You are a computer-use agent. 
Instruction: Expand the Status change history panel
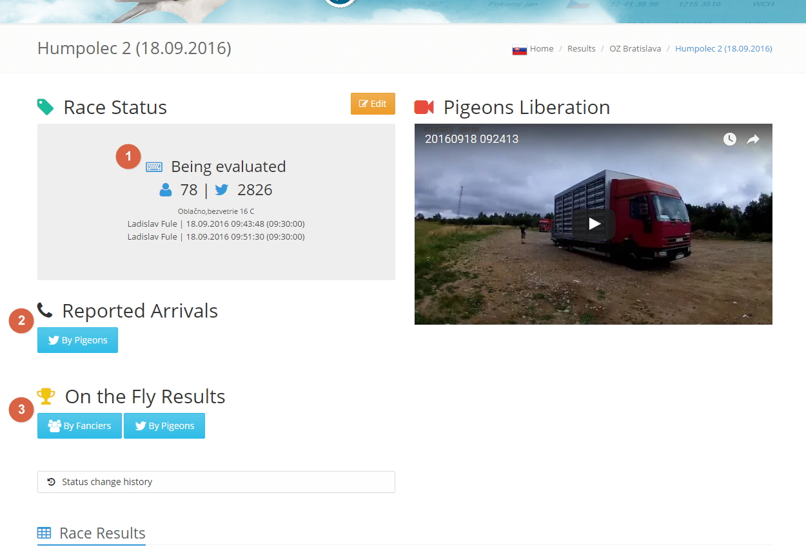216,482
